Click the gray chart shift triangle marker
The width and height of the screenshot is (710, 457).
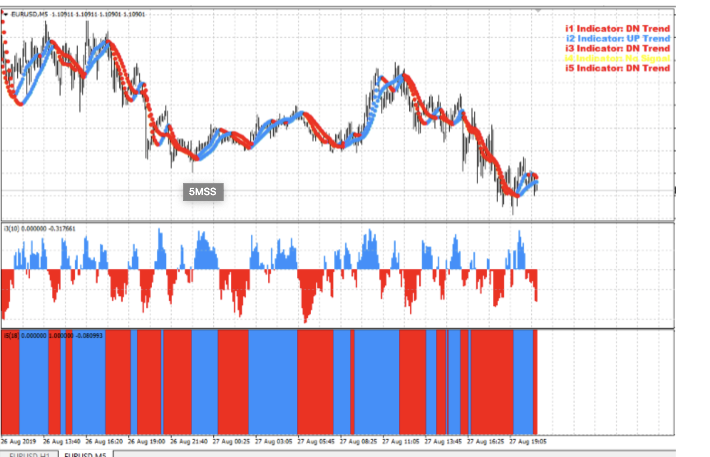538,10
